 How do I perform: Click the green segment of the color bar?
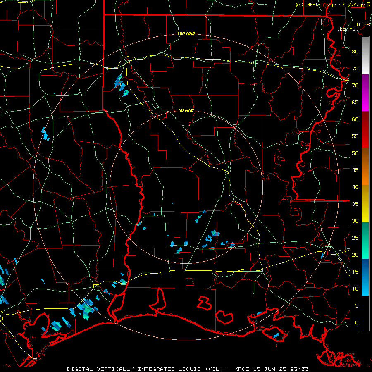coord(365,240)
